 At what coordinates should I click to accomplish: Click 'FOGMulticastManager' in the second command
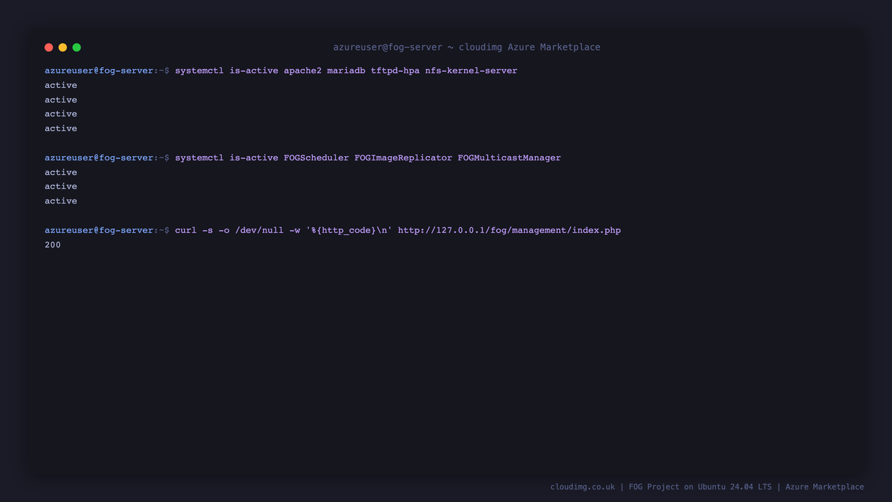(x=509, y=158)
